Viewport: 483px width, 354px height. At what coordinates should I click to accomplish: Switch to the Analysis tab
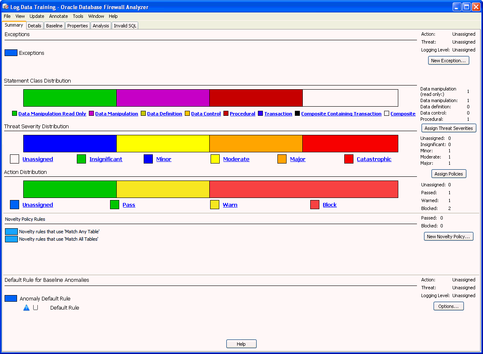(x=101, y=26)
